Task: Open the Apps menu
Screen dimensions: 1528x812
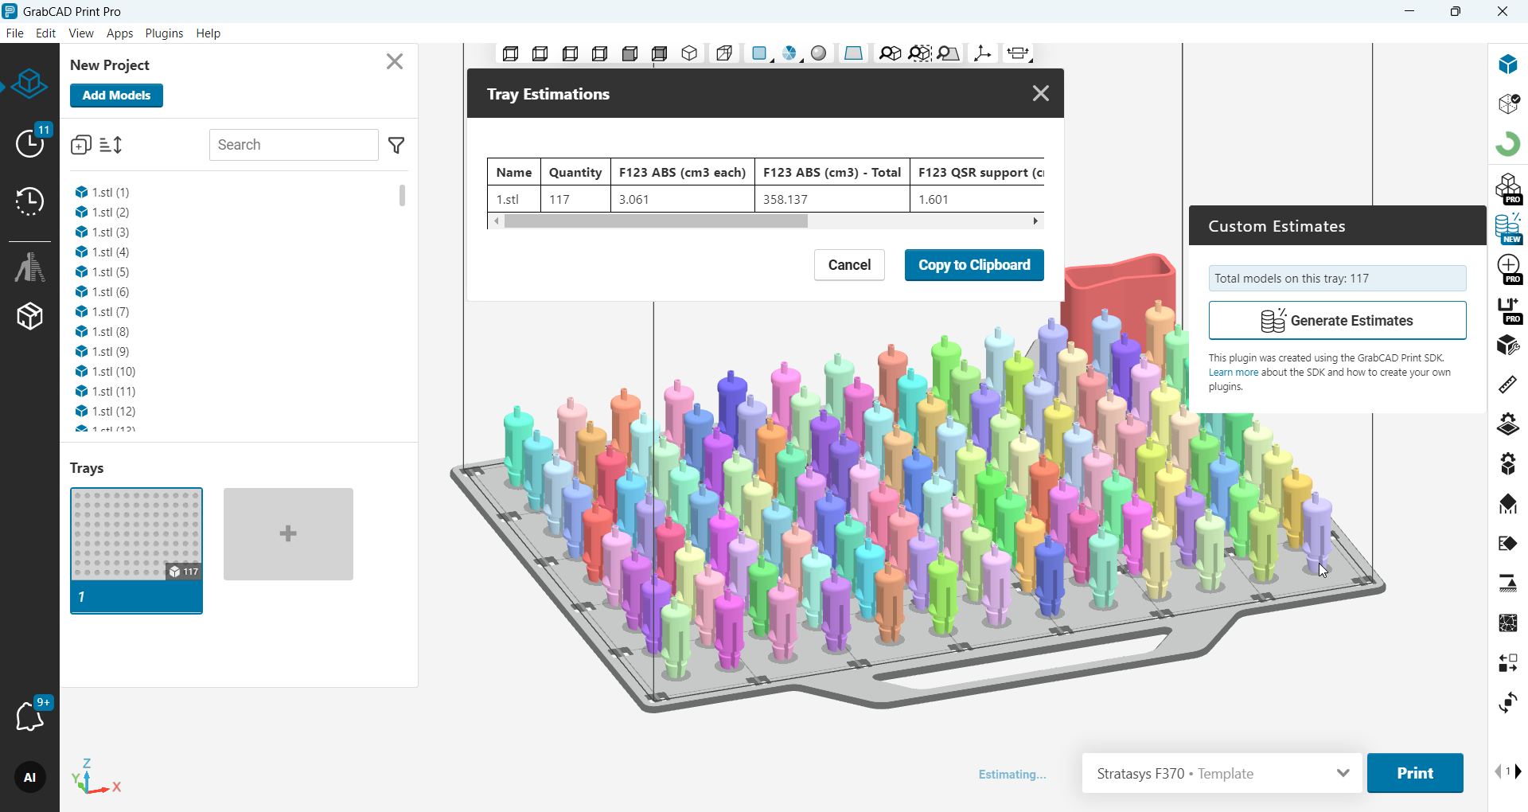Action: 119,33
